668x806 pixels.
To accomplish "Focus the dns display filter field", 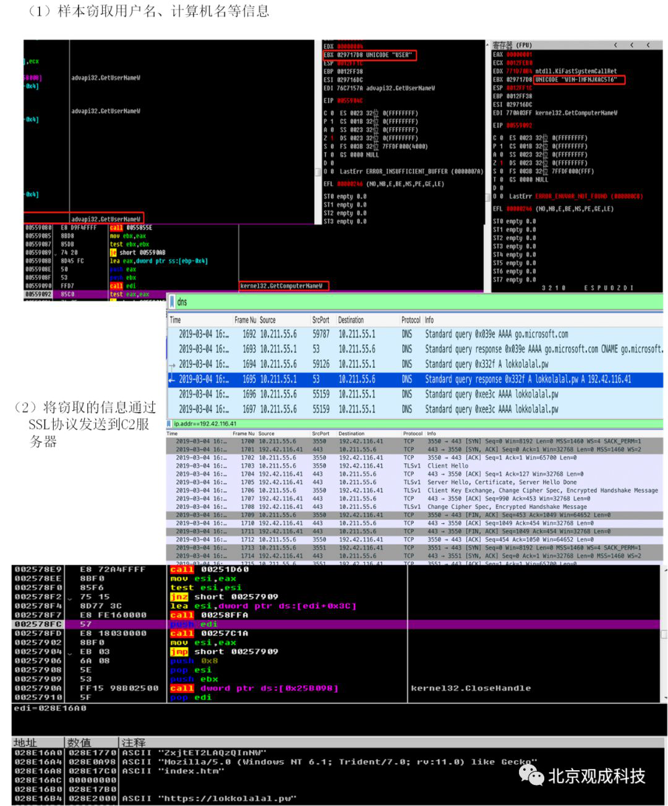I will click(x=419, y=302).
